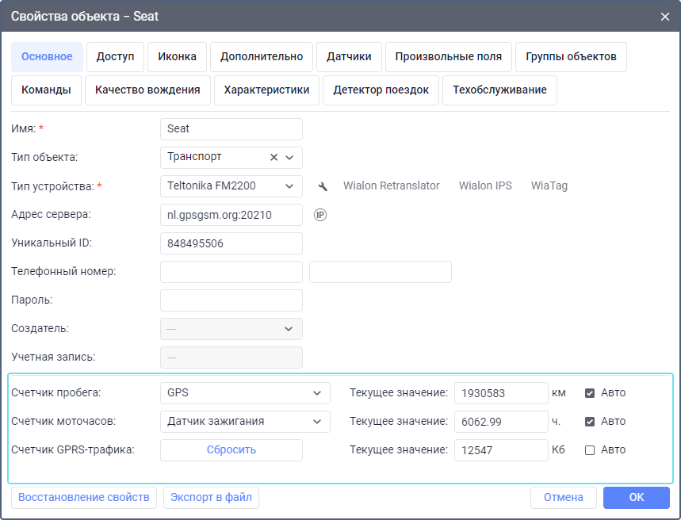Open the Иконка tab
Image resolution: width=681 pixels, height=520 pixels.
click(177, 57)
